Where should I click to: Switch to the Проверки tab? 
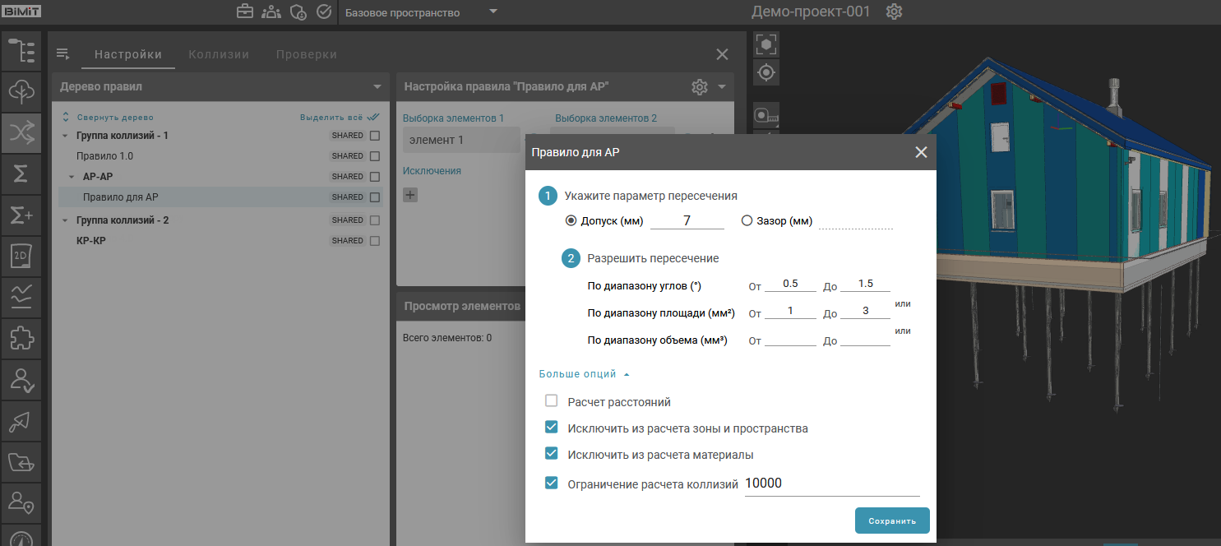tap(306, 54)
